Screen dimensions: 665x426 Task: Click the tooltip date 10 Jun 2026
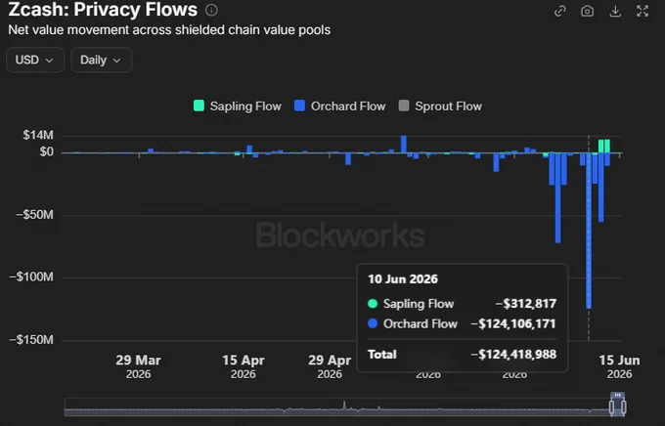[x=403, y=278]
